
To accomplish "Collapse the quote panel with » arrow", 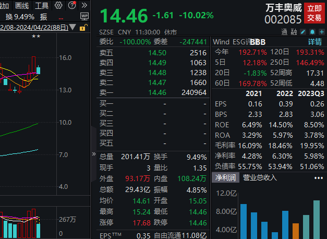I will coord(94,154).
